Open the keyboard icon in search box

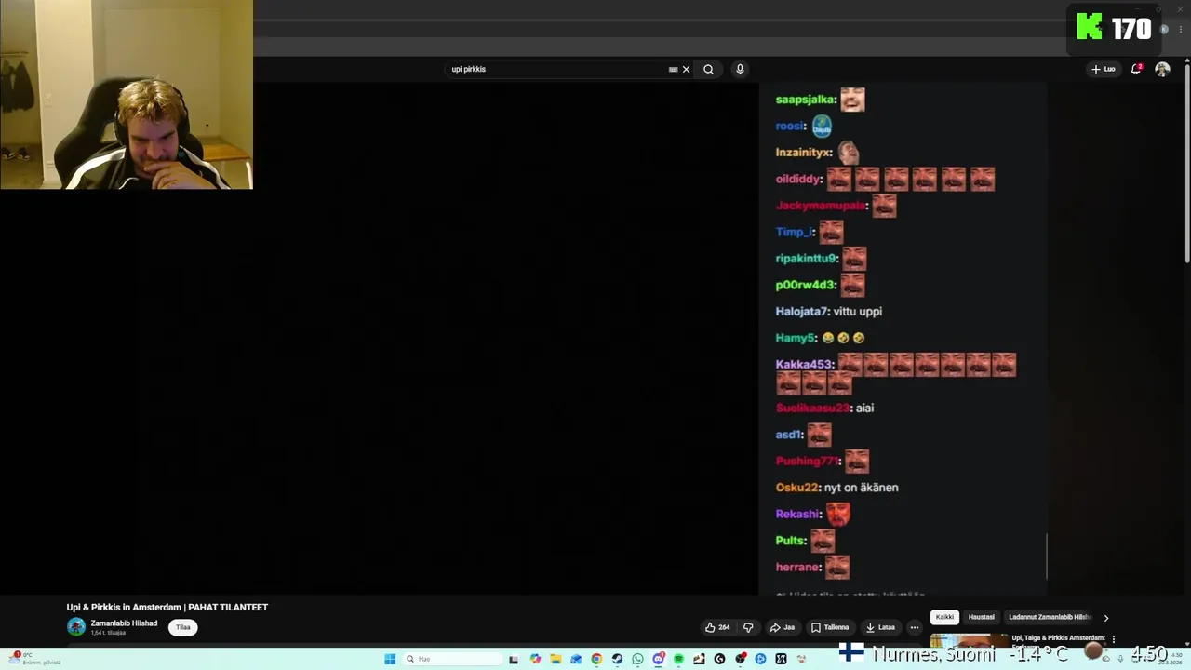[x=673, y=69]
